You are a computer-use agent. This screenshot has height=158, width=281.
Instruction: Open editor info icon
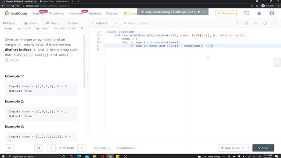[238, 23]
